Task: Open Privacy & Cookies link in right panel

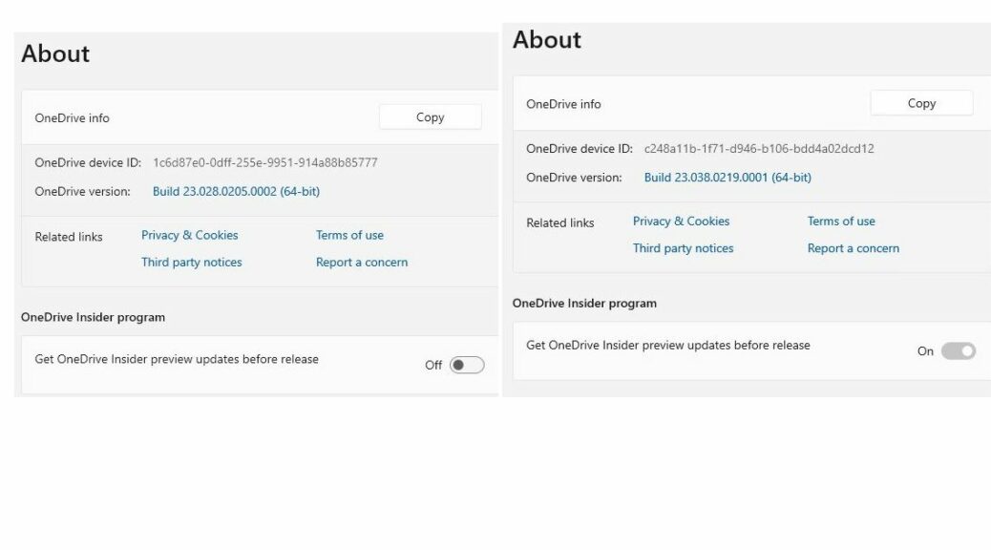Action: click(x=681, y=222)
